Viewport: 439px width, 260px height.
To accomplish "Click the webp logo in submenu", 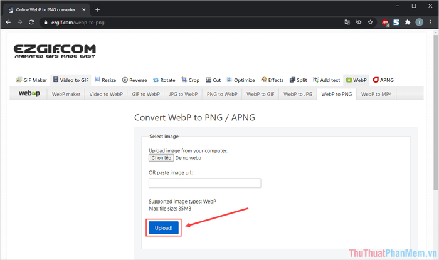I will (29, 93).
